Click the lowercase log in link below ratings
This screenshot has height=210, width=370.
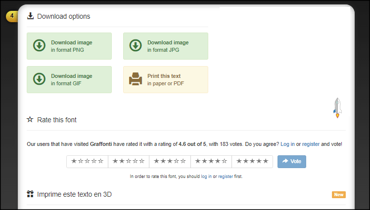(x=206, y=176)
